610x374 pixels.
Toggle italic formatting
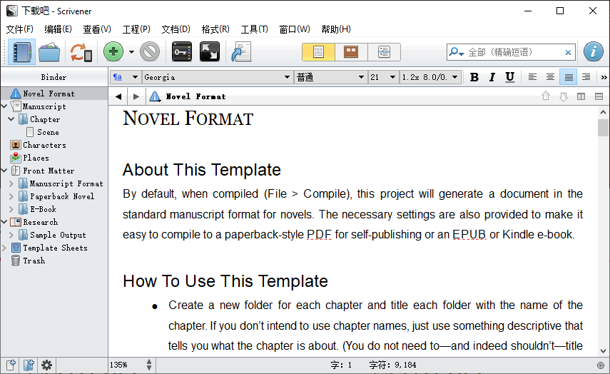coord(492,77)
